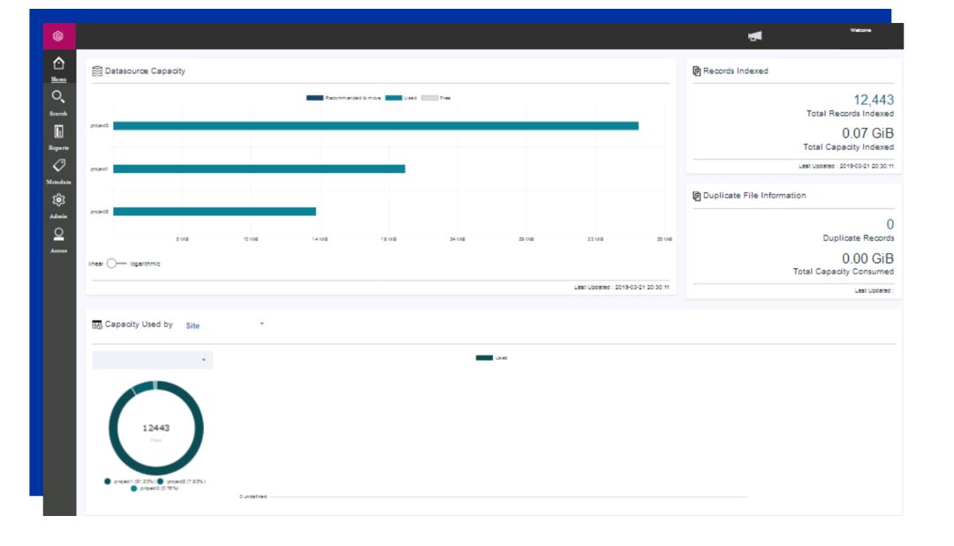This screenshot has height=546, width=954.
Task: Click the Datasource Capacity database icon
Action: tap(97, 71)
